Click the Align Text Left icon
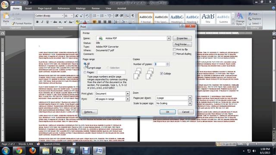This screenshot has height=155, width=276. [94, 22]
